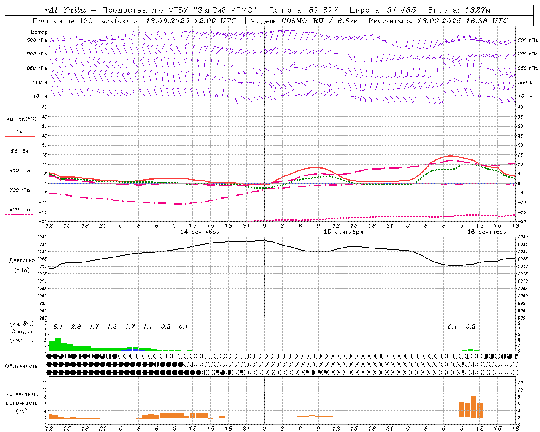This screenshot has width=540, height=432.
Task: Click the tallest orange convective bar on 16 сентября
Action: [x=473, y=407]
